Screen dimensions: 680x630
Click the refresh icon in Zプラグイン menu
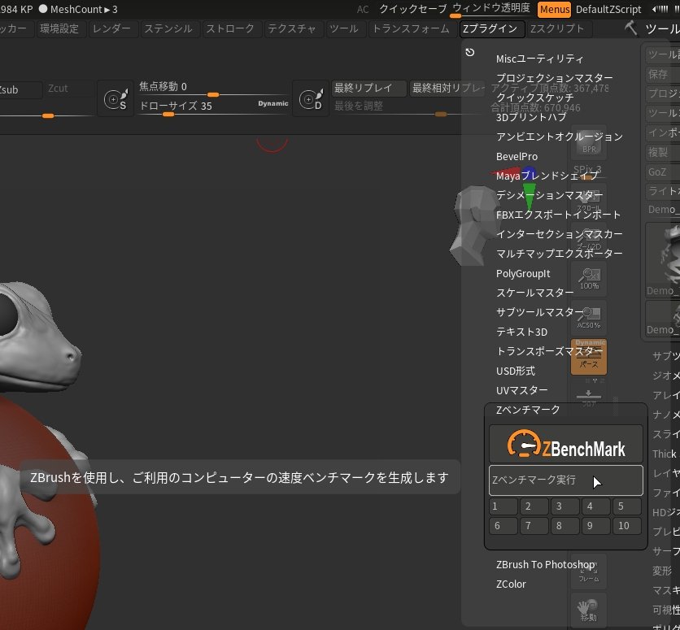point(470,52)
